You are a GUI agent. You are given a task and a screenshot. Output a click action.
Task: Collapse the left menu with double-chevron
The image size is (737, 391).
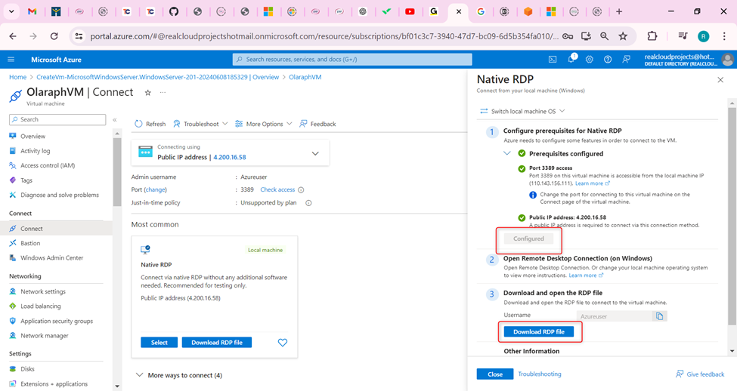(115, 120)
